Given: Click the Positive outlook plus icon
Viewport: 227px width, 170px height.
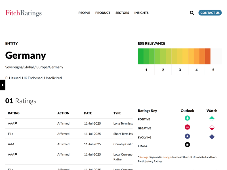Looking at the screenshot, I should tap(187, 118).
